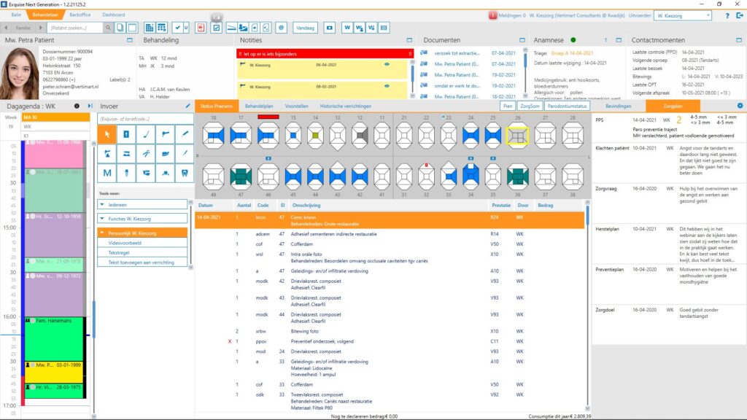Toggle the checked-box toolbar icon
The width and height of the screenshot is (747, 420).
click(216, 28)
